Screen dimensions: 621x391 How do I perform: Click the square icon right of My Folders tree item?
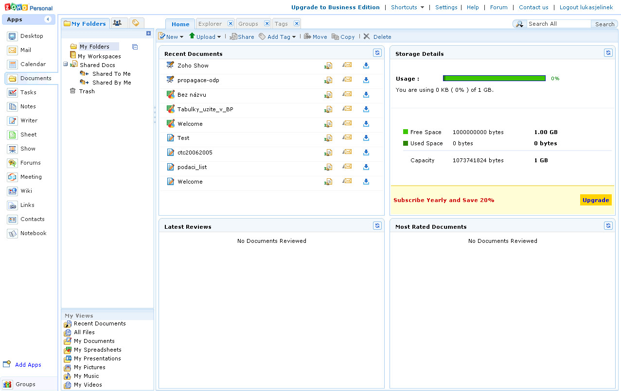point(135,47)
